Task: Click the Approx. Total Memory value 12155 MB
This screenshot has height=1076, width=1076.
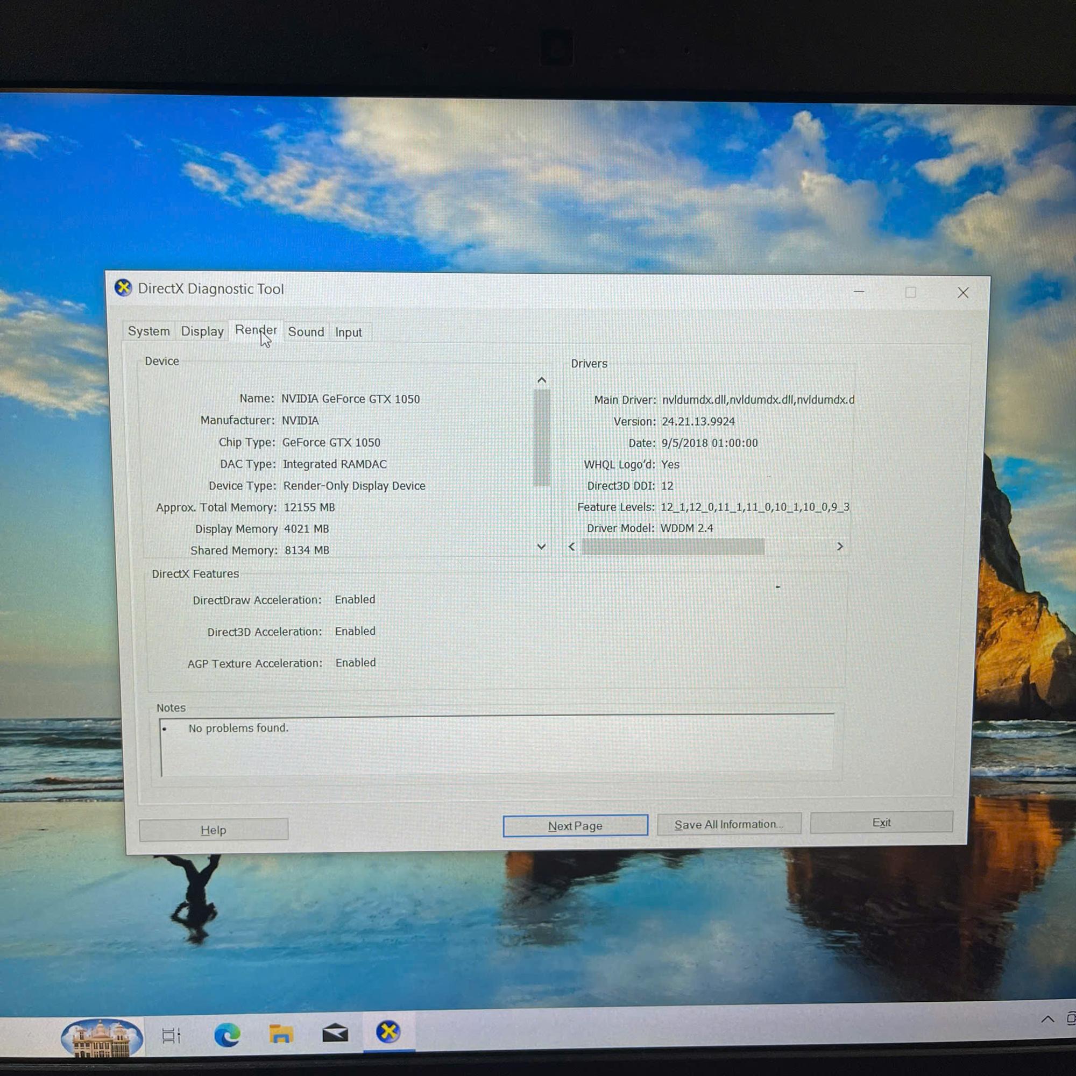Action: (x=309, y=507)
